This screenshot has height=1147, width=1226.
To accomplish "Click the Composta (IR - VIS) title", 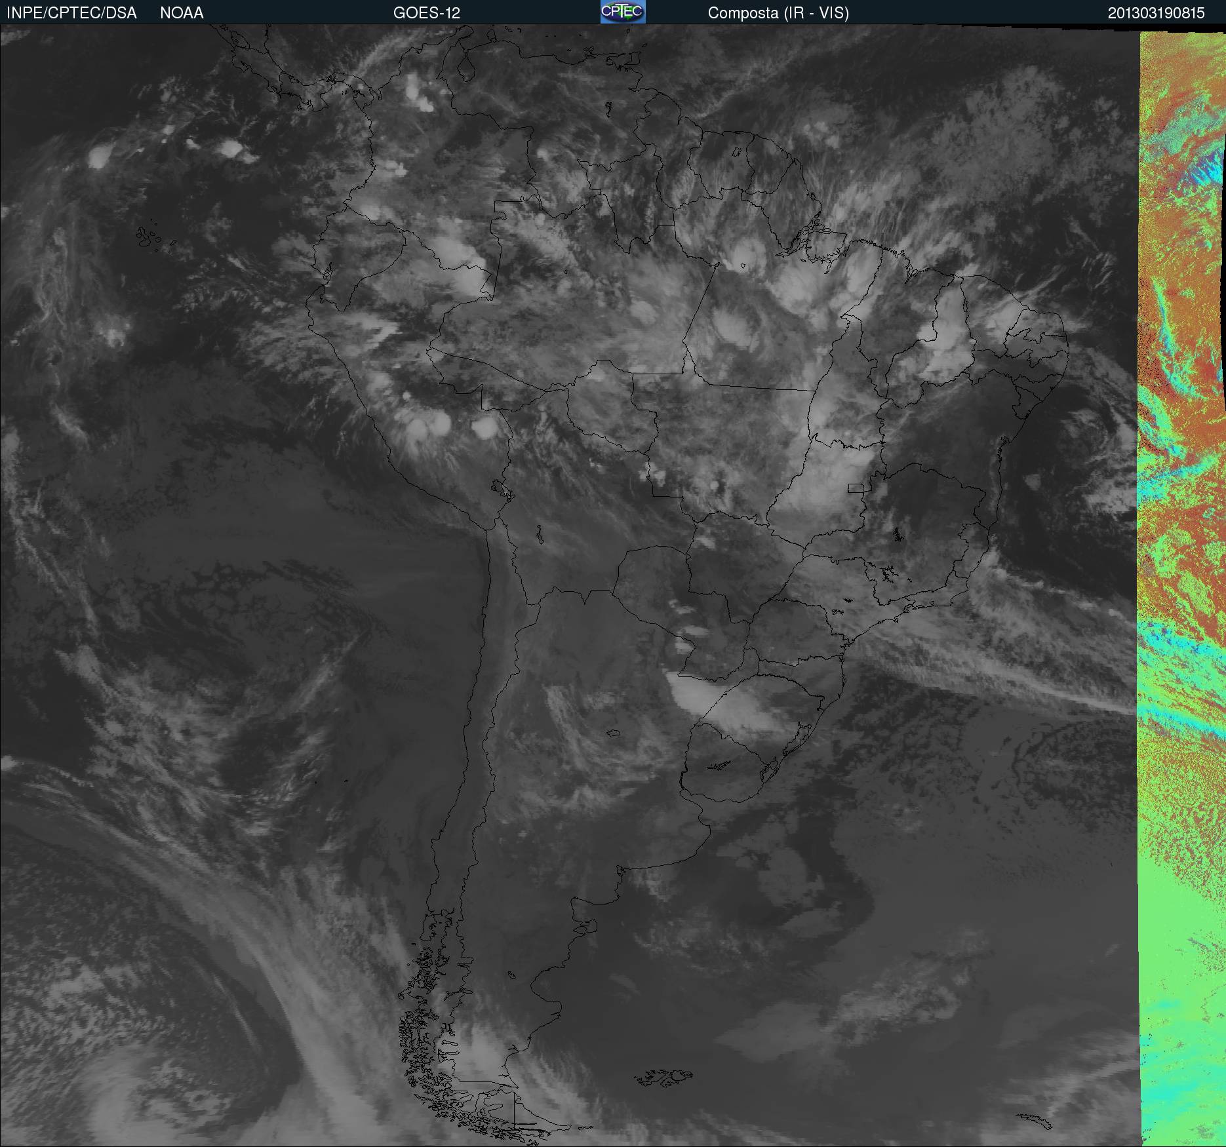I will [x=778, y=13].
